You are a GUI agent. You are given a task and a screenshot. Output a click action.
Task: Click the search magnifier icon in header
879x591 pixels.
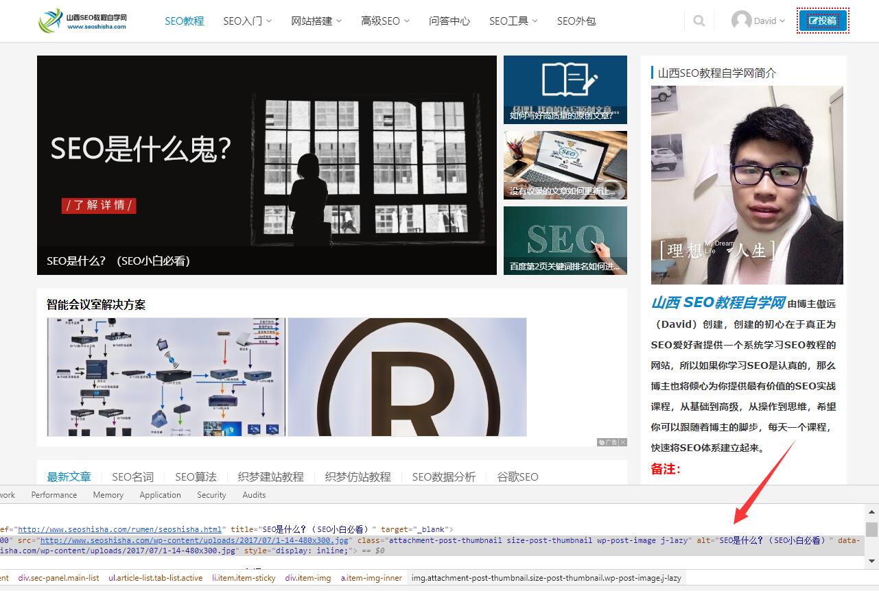coord(699,21)
